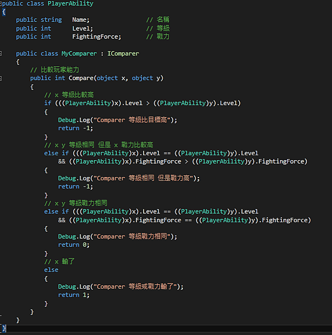
Task: Click the Level; field declaration
Action: pyautogui.click(x=82, y=28)
